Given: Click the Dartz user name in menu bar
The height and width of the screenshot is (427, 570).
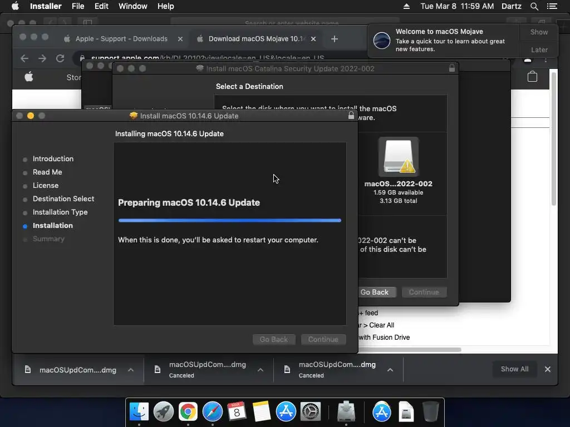Looking at the screenshot, I should (511, 6).
